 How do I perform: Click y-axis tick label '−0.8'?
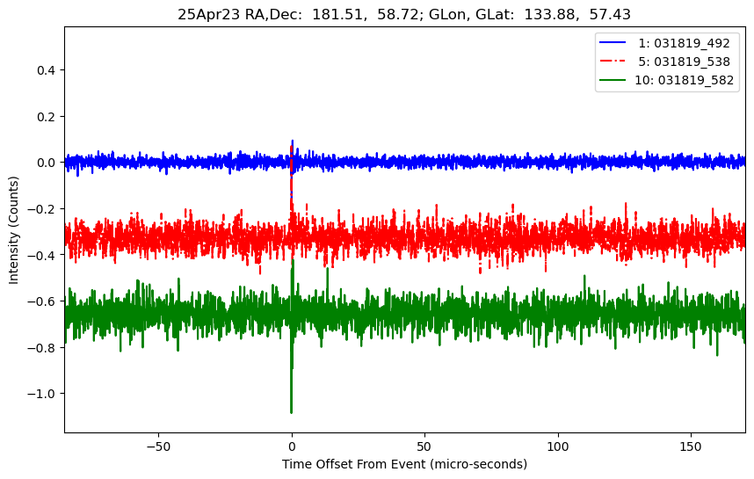[42, 348]
